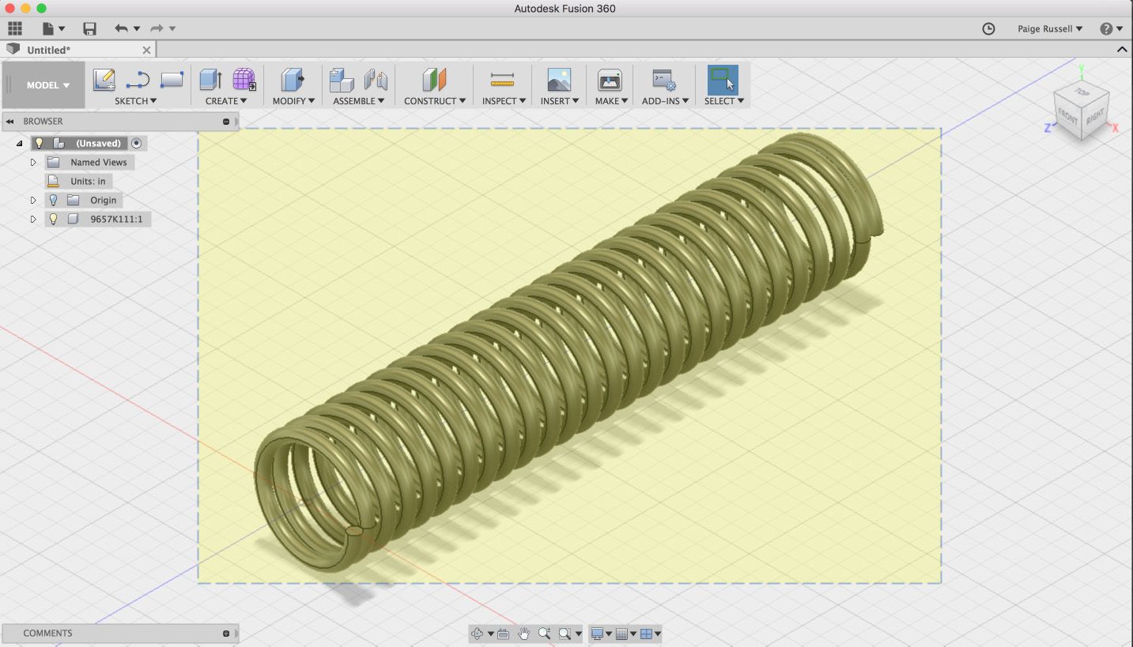The height and width of the screenshot is (647, 1133).
Task: Click the New Component assemble icon
Action: coord(342,80)
